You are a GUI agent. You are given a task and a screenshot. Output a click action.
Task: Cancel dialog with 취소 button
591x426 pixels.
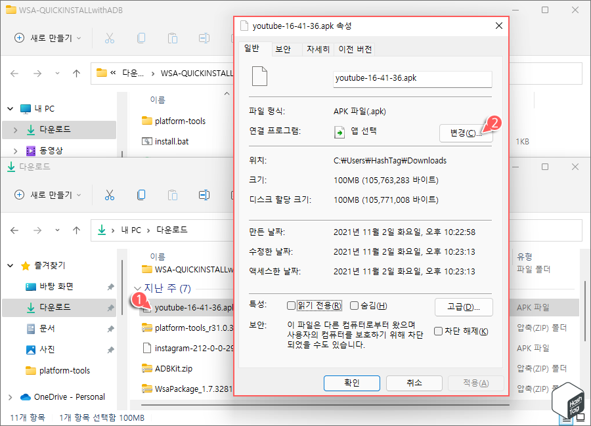[414, 383]
